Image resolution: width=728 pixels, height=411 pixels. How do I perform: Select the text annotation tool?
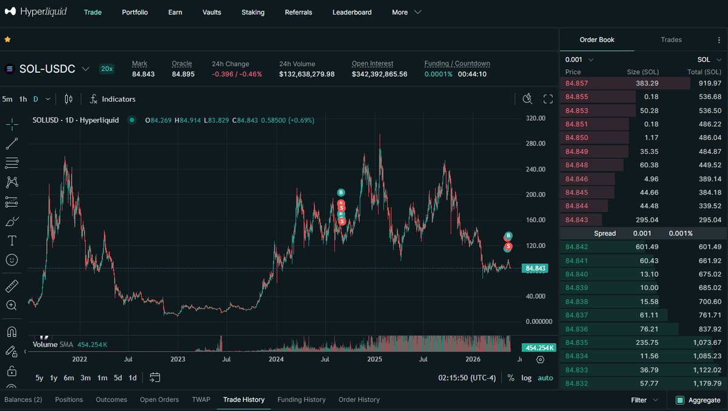[x=12, y=241]
